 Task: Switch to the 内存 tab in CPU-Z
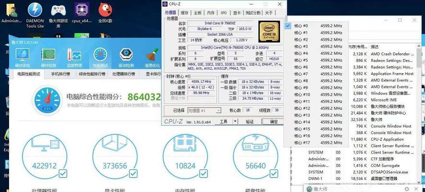211,13
